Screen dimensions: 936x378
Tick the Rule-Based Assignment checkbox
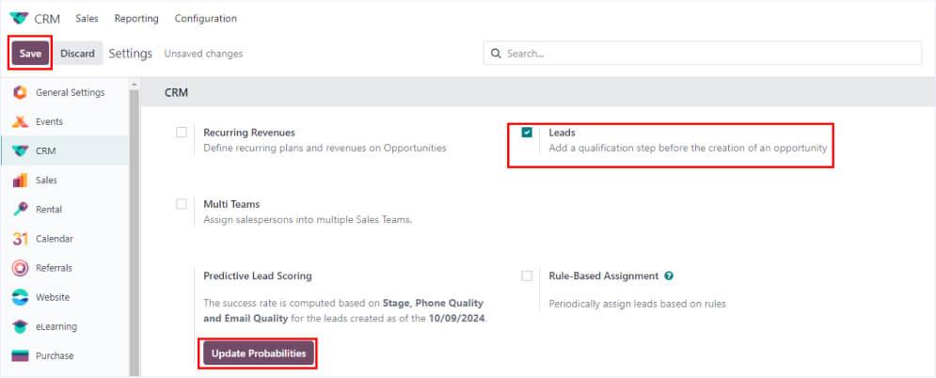[527, 276]
